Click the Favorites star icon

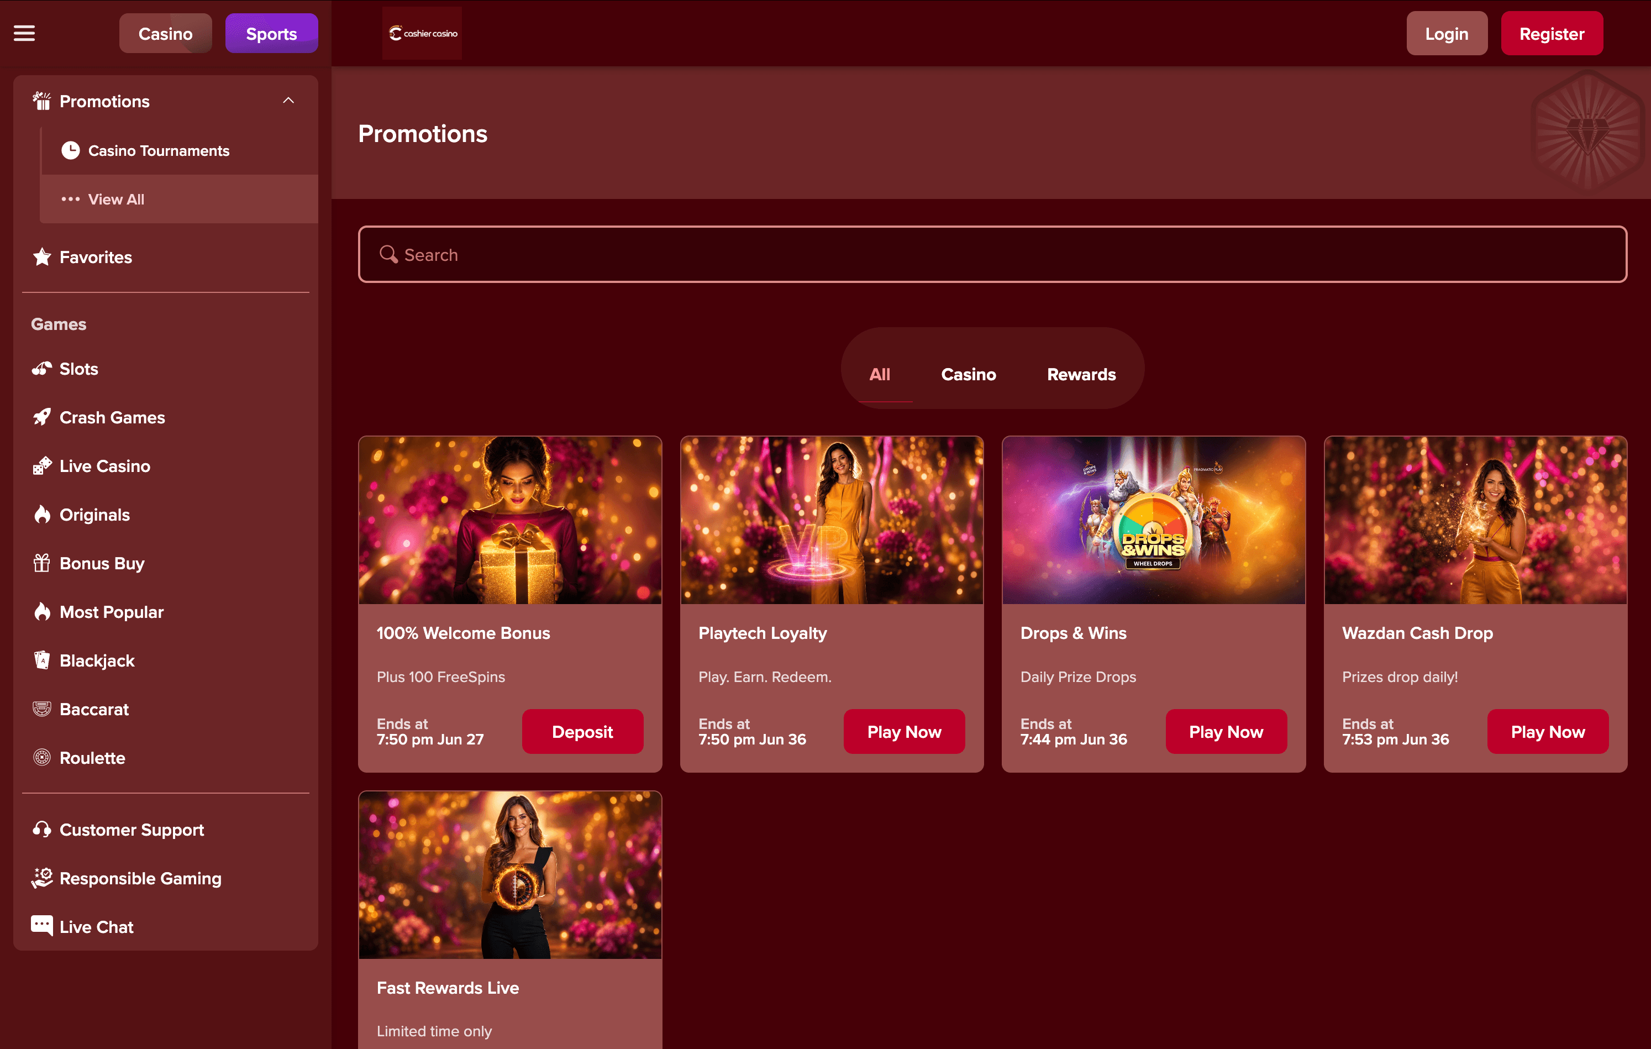click(x=42, y=257)
